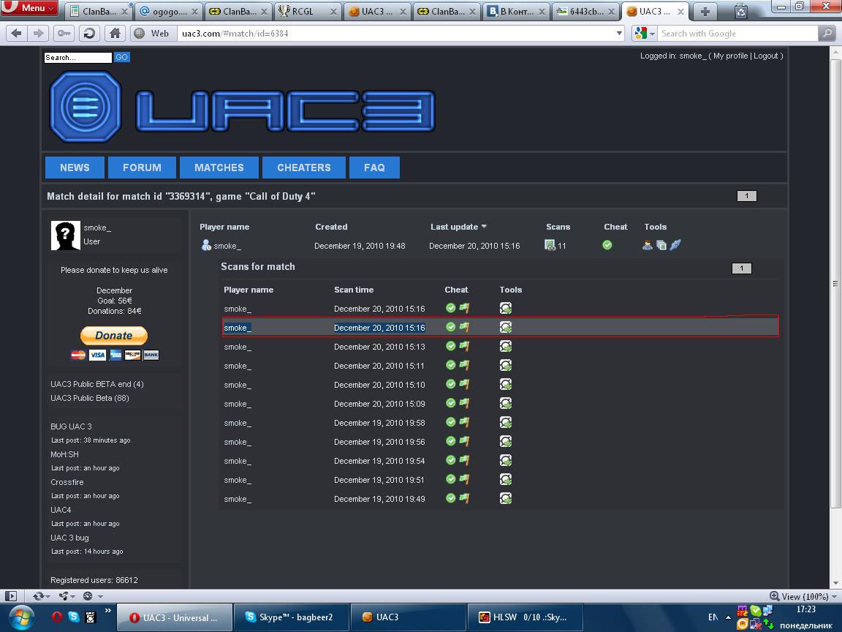Click the GO search button
Screen dimensions: 842x632
pos(122,57)
